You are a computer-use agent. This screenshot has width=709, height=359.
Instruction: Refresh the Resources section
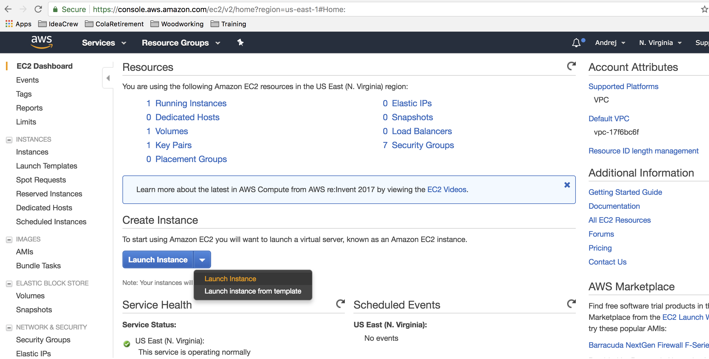(571, 66)
